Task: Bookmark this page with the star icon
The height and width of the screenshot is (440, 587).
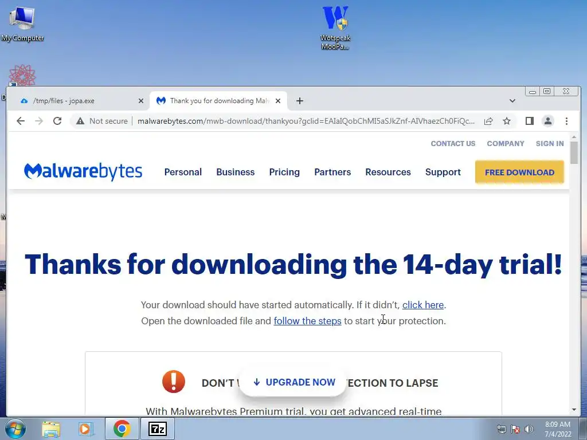Action: [507, 121]
